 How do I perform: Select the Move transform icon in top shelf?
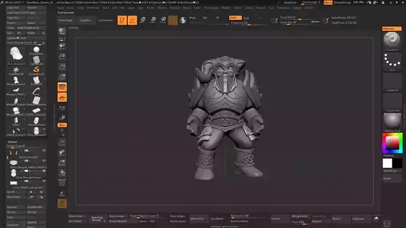142,20
